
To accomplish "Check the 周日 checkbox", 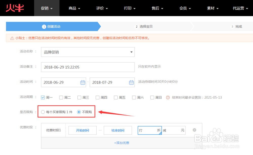I will pos(152,97).
